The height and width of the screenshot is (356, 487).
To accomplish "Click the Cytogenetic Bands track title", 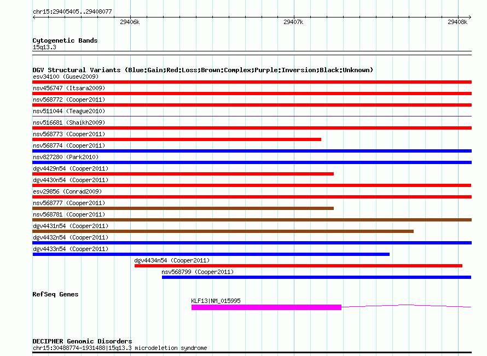I will 65,40.
